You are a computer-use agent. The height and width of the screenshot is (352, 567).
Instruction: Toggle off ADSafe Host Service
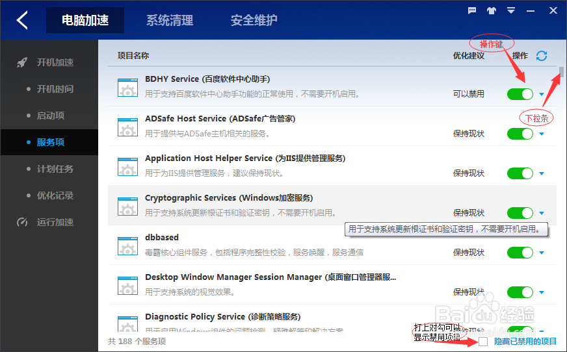click(x=520, y=134)
